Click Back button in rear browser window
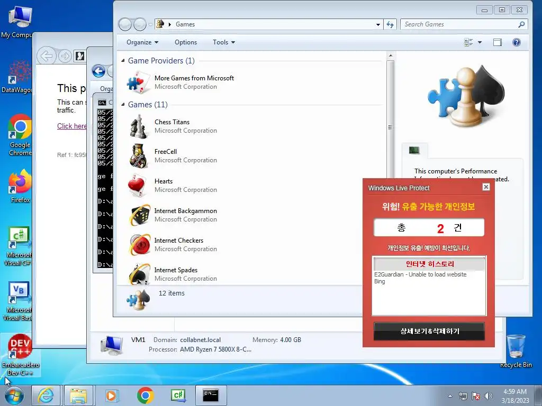 tap(47, 56)
